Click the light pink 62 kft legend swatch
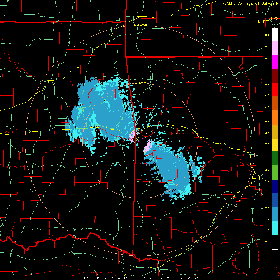 [x=275, y=48]
